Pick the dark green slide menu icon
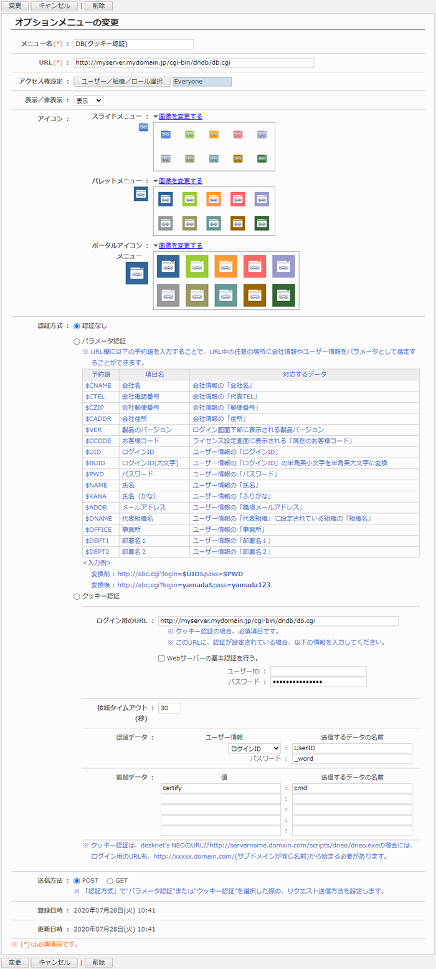Viewport: 436px width, 969px height. (x=262, y=158)
